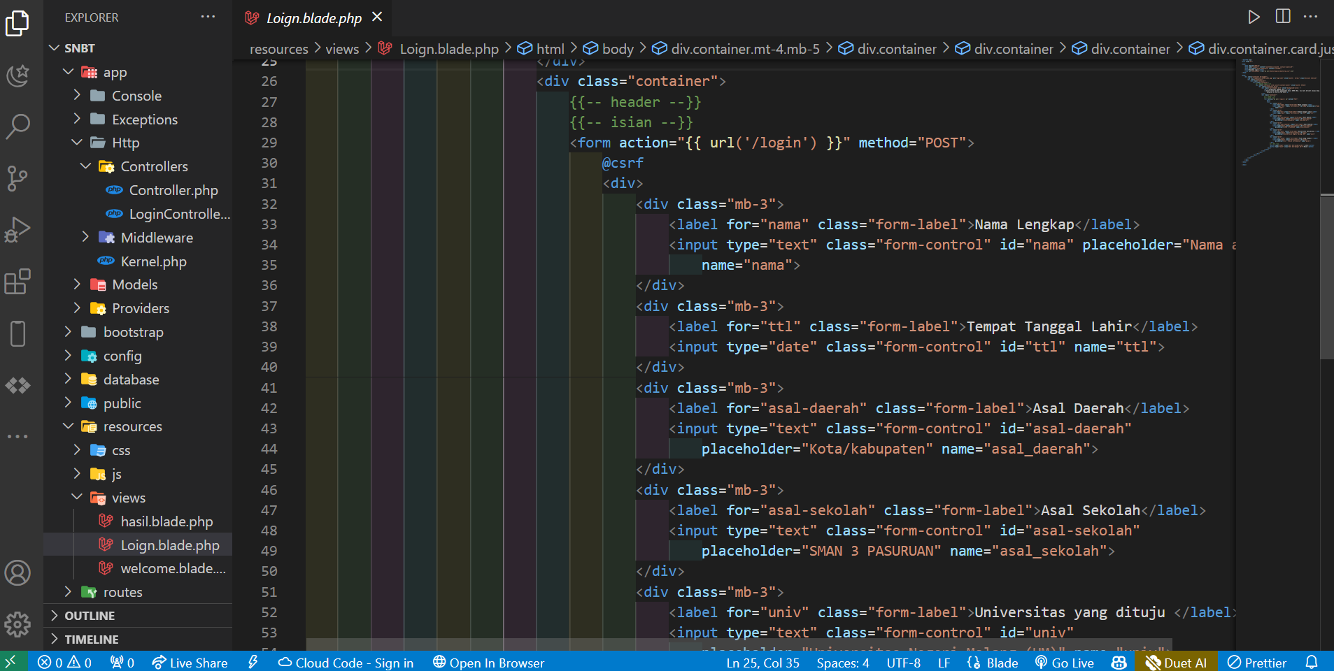Open the Source Control view
The height and width of the screenshot is (671, 1334).
click(17, 179)
